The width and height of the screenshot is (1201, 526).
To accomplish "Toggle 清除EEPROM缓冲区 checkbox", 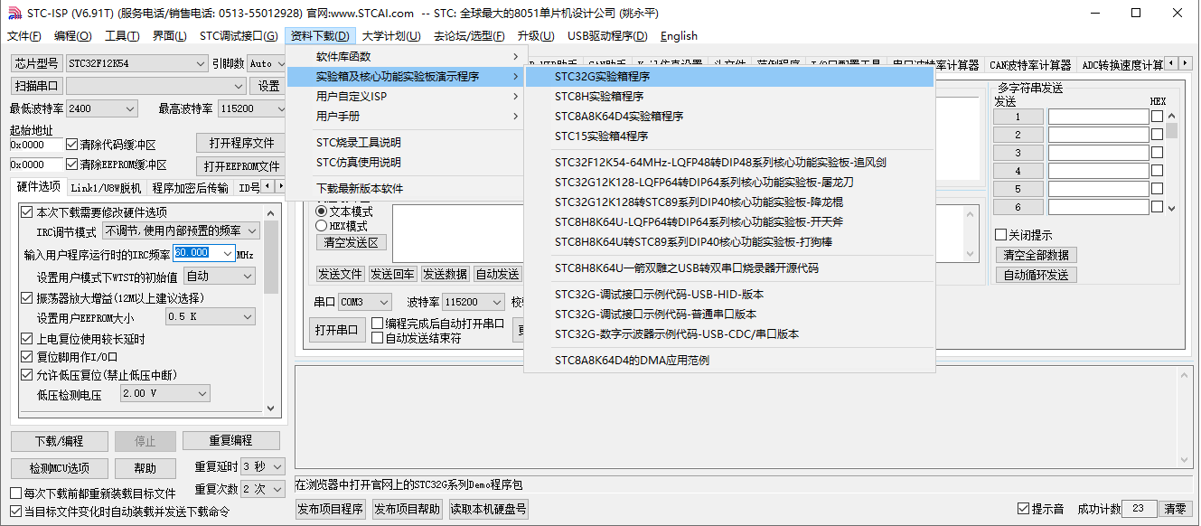I will (72, 164).
